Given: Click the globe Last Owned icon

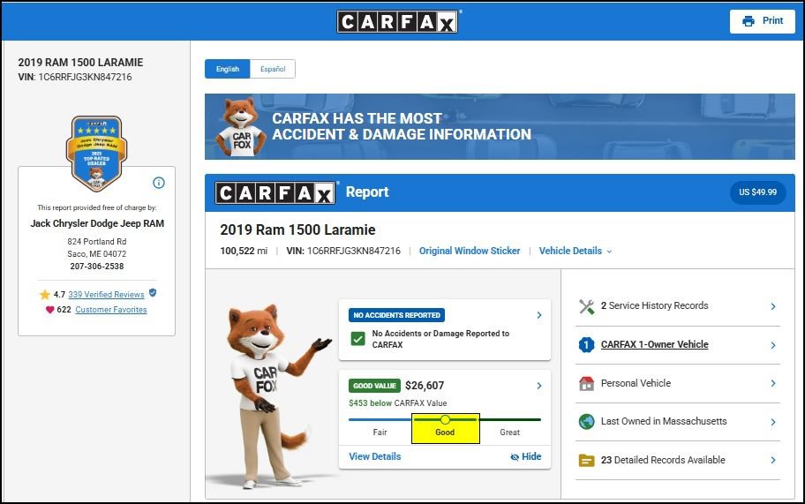Looking at the screenshot, I should (586, 422).
